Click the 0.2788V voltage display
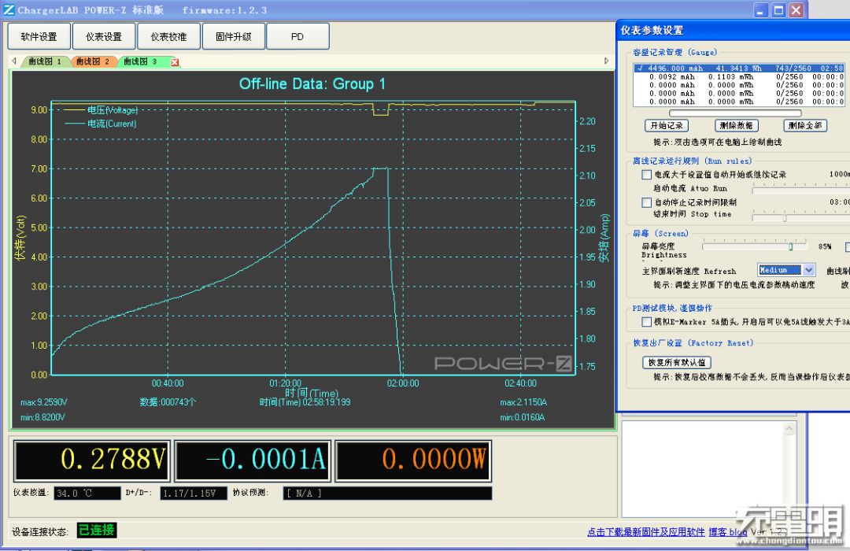The image size is (850, 551). tap(91, 460)
